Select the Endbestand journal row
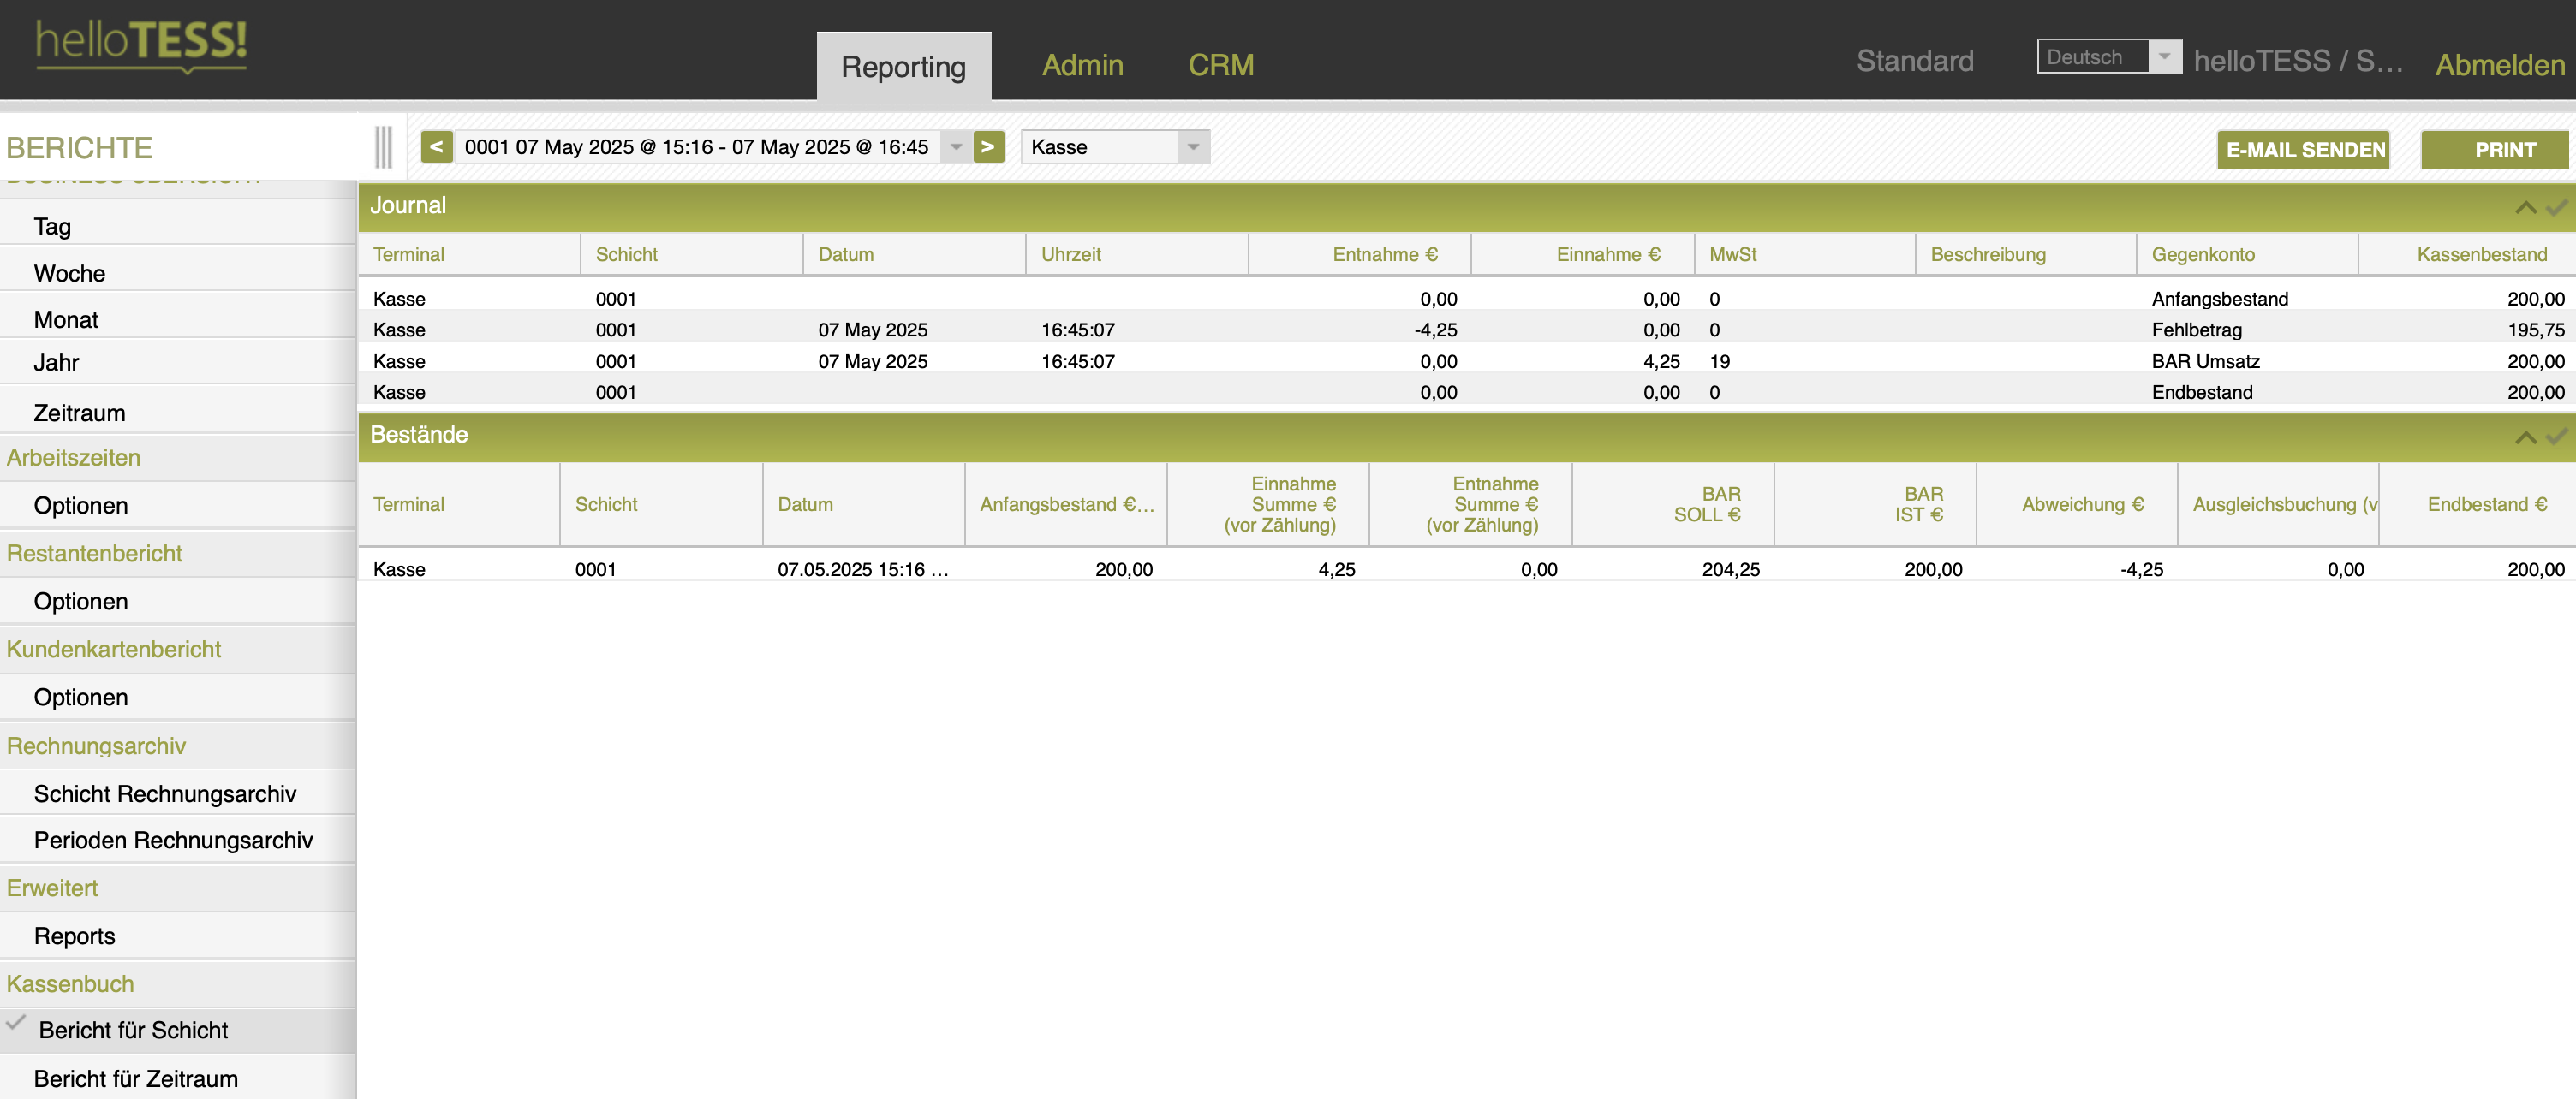2576x1099 pixels. (1467, 393)
